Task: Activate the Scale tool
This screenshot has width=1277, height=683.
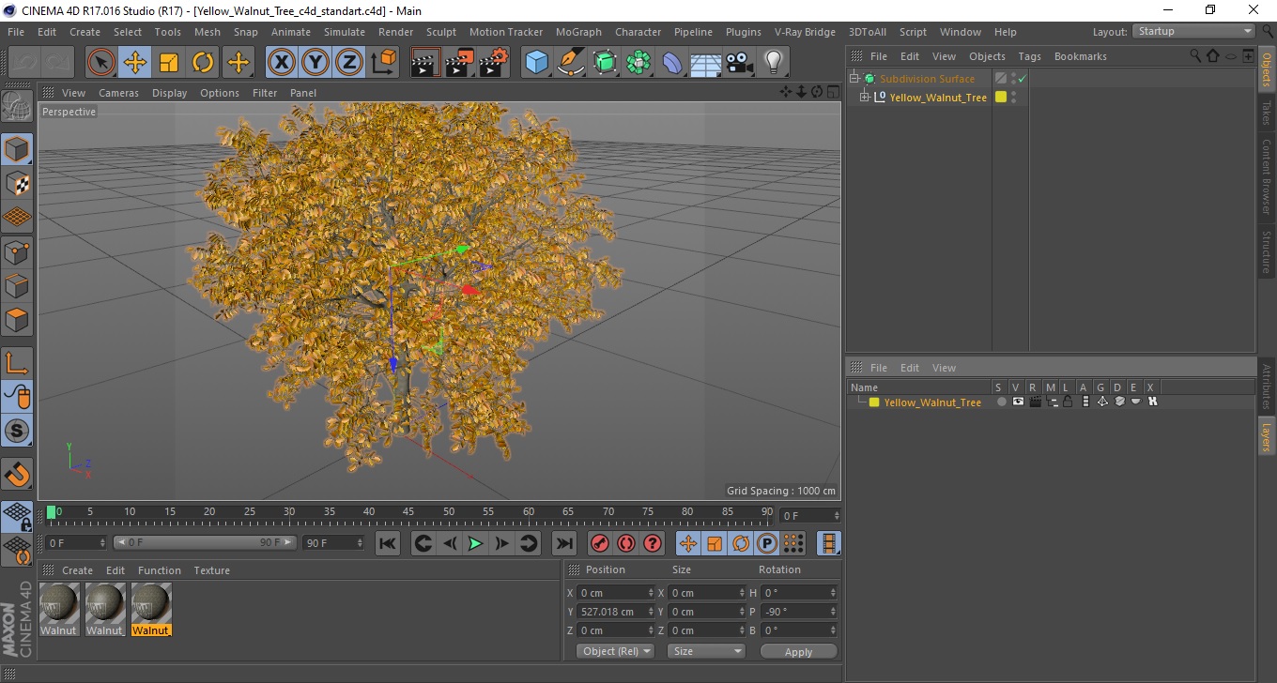Action: point(169,63)
